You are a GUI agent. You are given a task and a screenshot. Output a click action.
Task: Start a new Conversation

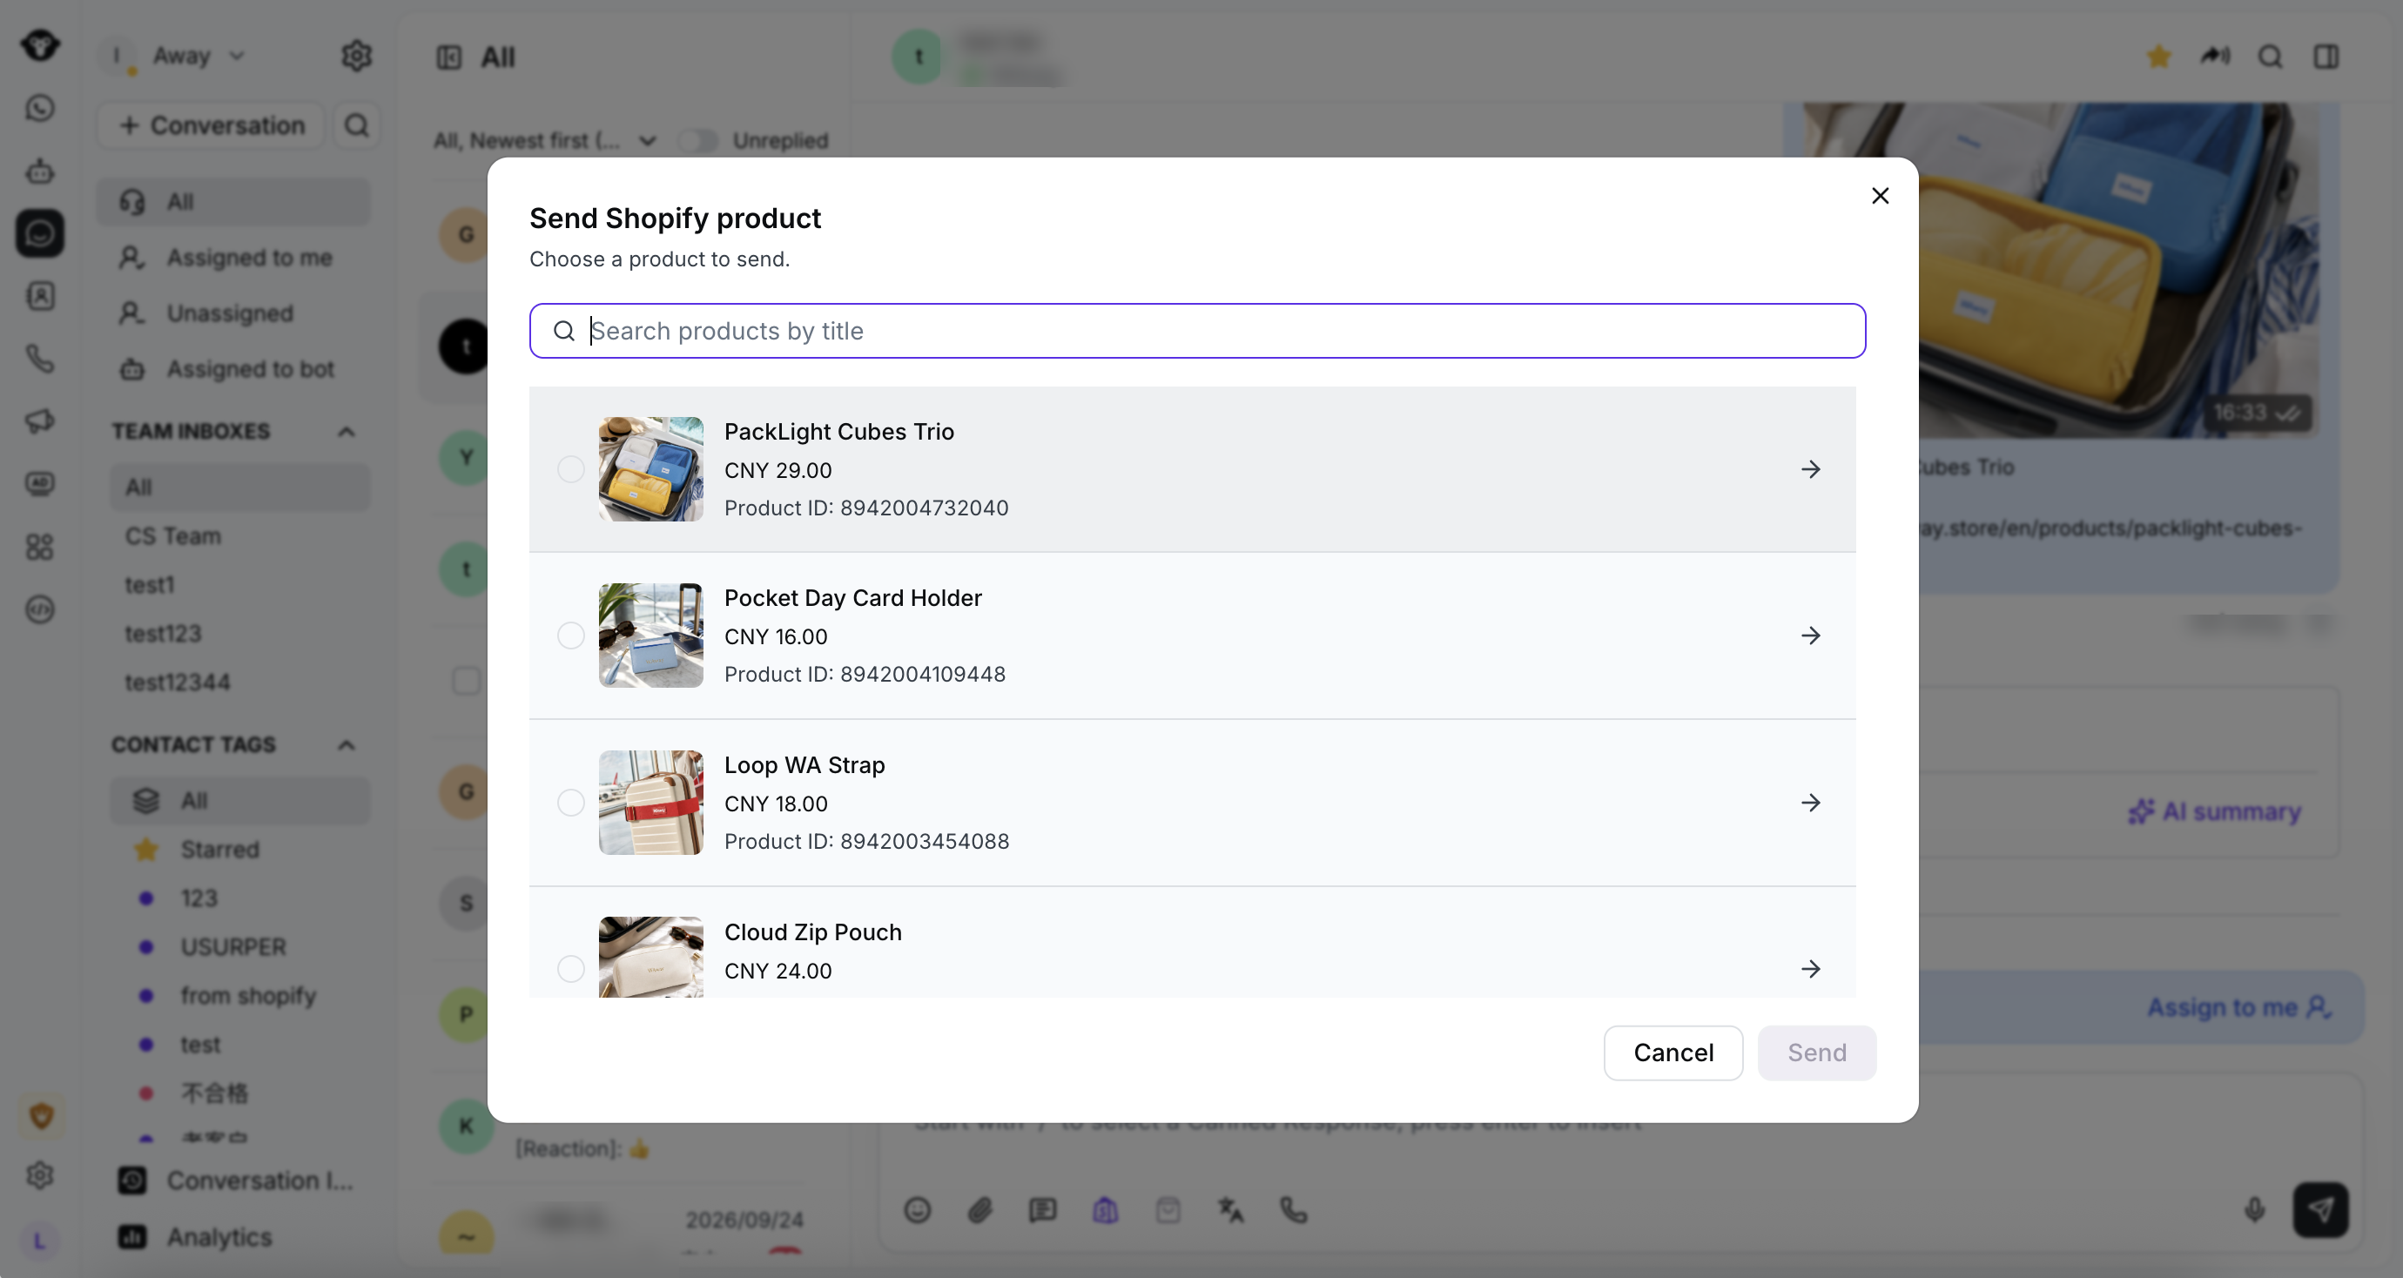pos(212,125)
